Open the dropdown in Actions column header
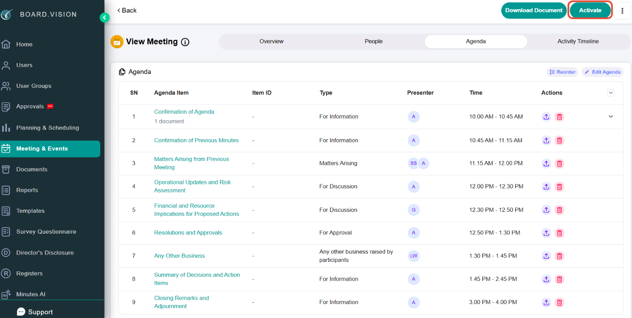 611,93
